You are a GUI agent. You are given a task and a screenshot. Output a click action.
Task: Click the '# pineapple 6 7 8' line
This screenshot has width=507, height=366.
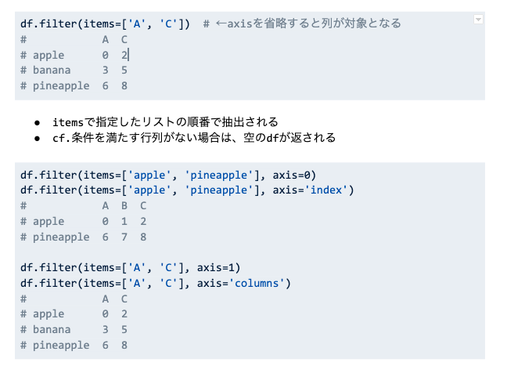click(x=84, y=237)
